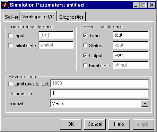Click the States field showing xout
This screenshot has height=132, width=157.
coord(131,45)
